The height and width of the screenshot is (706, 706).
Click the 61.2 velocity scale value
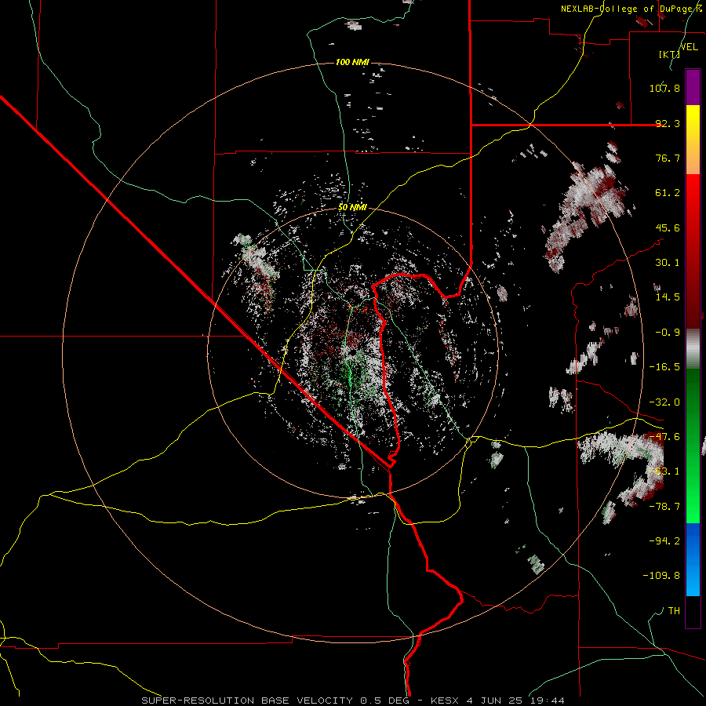(x=668, y=193)
